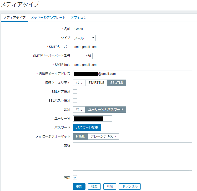Click the 名前 field containing Gmail
This screenshot has width=197, height=191.
pyautogui.click(x=132, y=29)
